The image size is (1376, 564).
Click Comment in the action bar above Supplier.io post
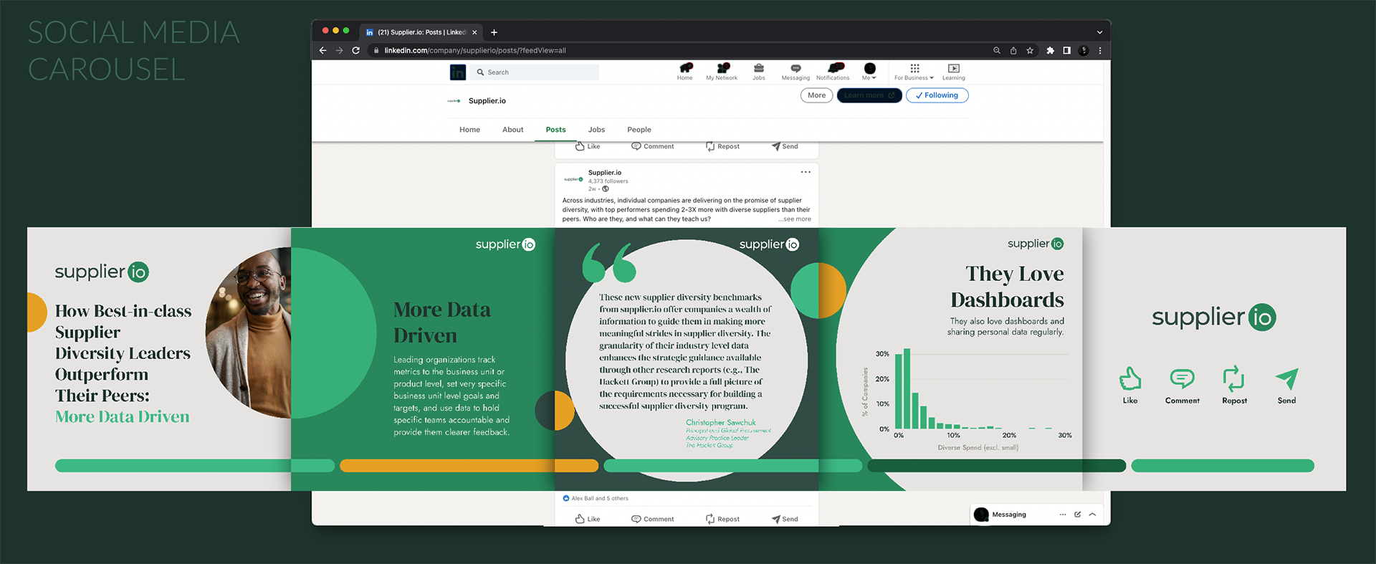coord(653,146)
